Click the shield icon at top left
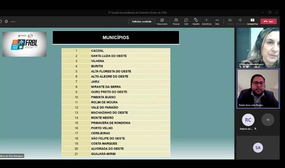Screen dimensions: 285x168 click(1, 22)
